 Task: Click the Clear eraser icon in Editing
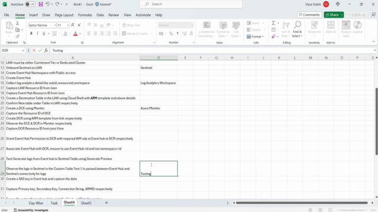click(x=273, y=37)
